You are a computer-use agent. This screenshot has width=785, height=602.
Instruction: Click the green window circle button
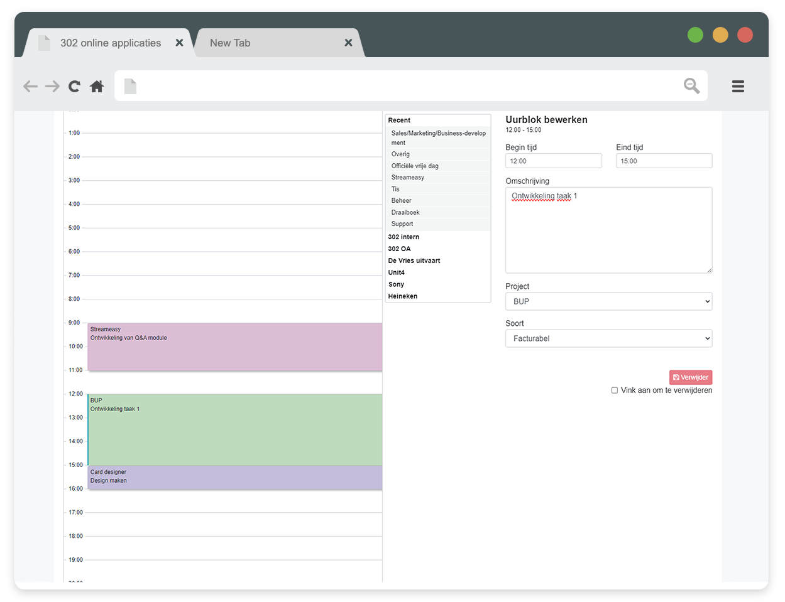(x=695, y=35)
